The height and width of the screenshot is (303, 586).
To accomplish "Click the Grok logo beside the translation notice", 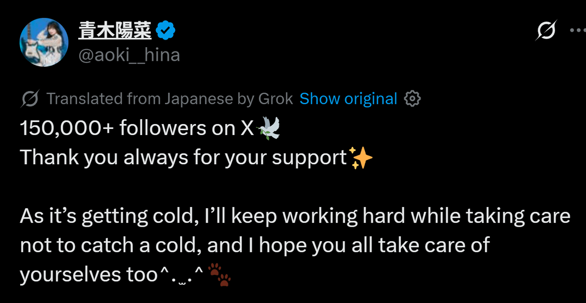I will [x=30, y=99].
